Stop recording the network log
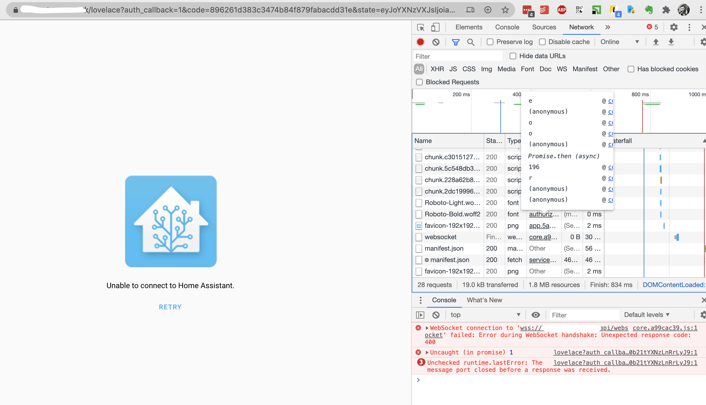The width and height of the screenshot is (706, 405). click(x=420, y=42)
